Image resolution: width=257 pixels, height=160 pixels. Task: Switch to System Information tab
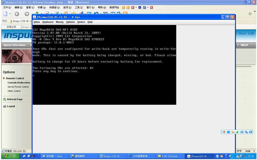[x=14, y=45]
